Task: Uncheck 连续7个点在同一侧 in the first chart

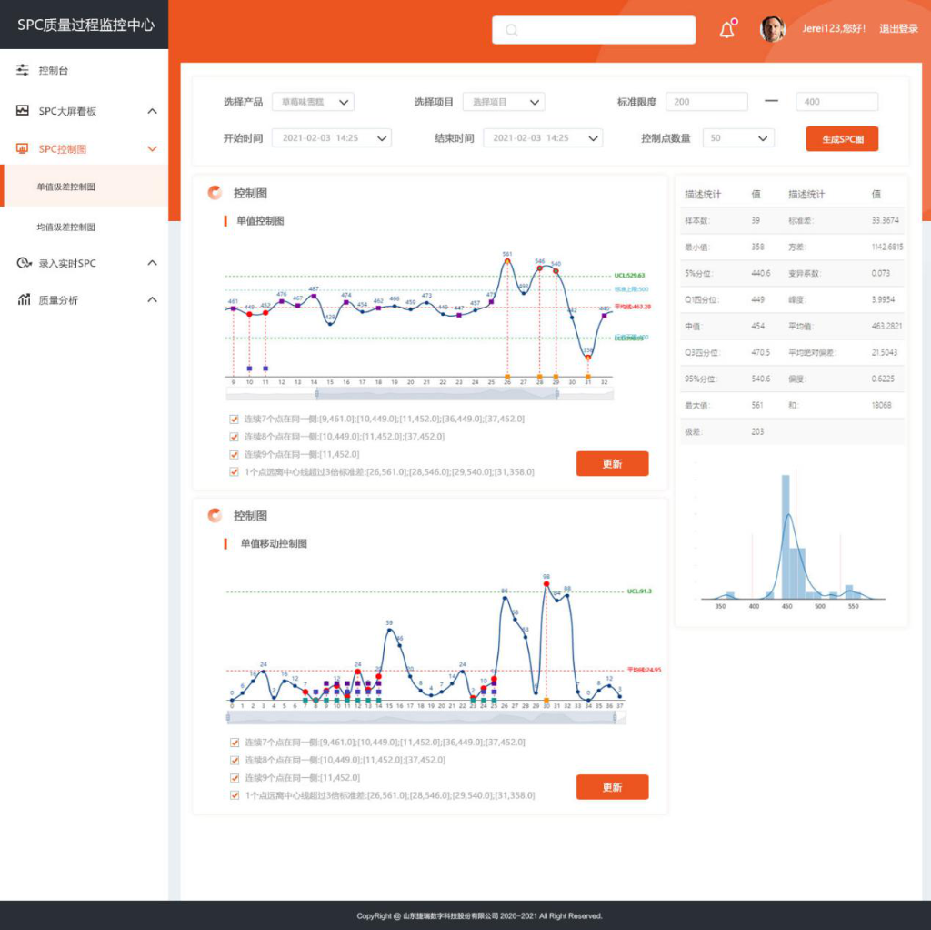Action: [235, 419]
